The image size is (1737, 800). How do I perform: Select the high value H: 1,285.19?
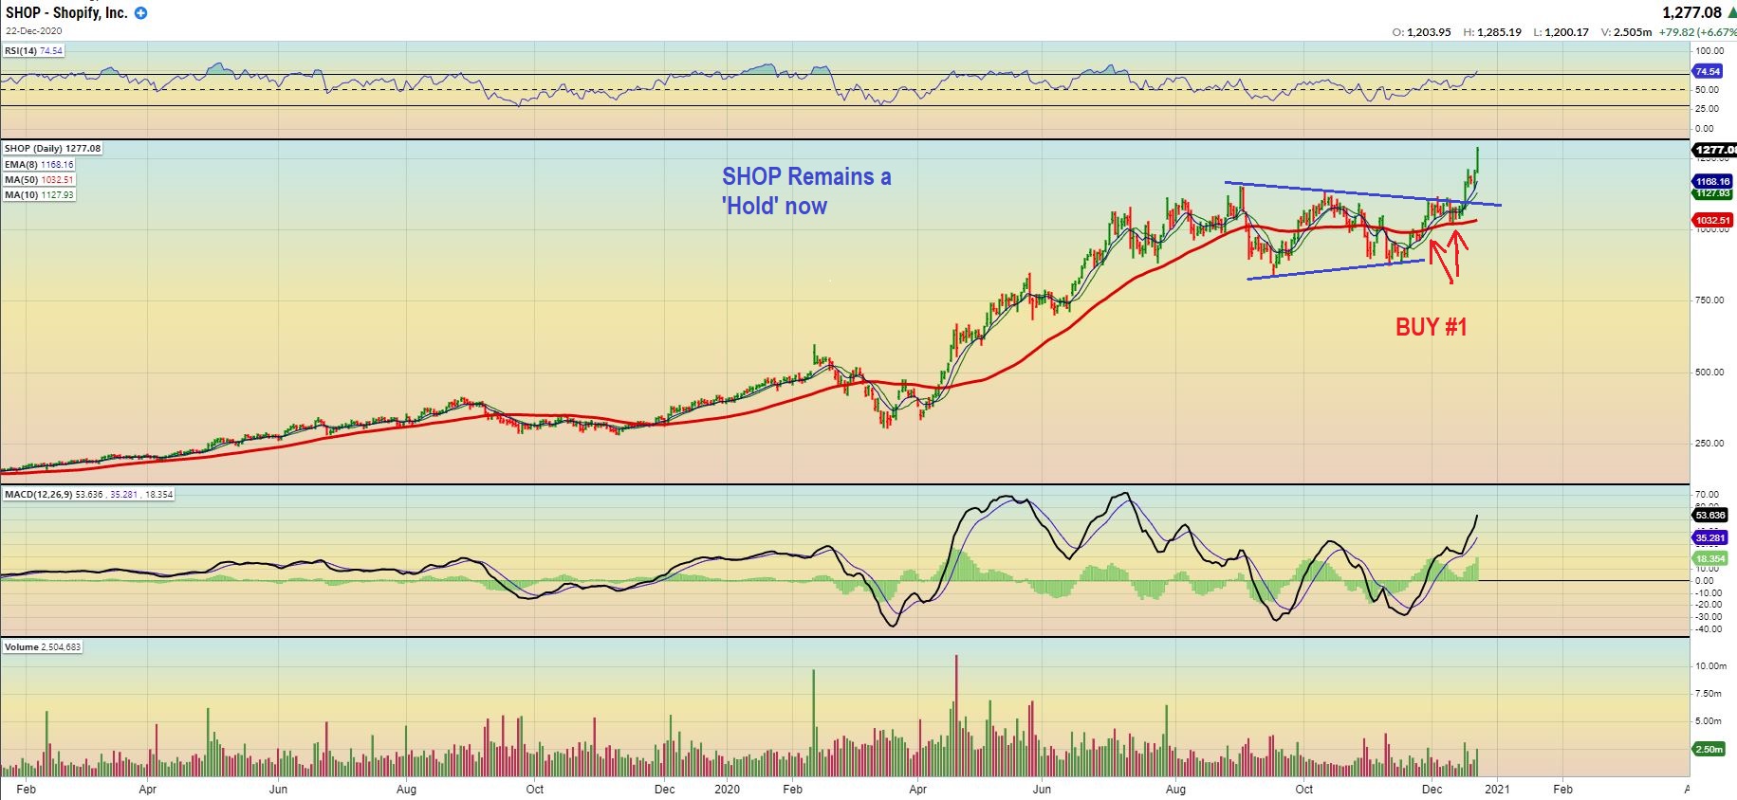point(1492,32)
